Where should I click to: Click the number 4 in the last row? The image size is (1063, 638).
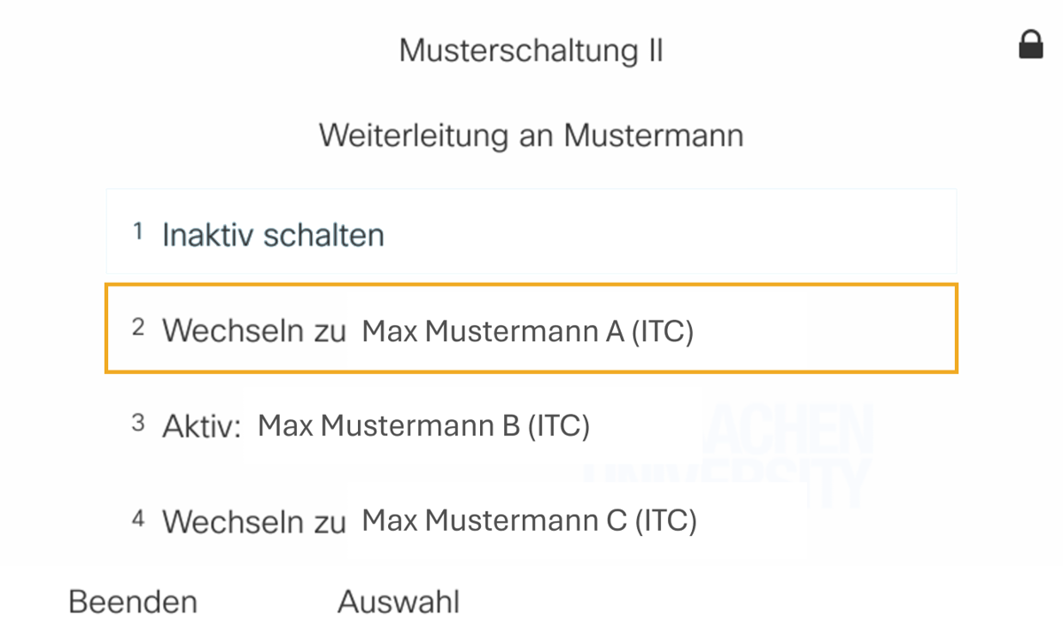137,518
